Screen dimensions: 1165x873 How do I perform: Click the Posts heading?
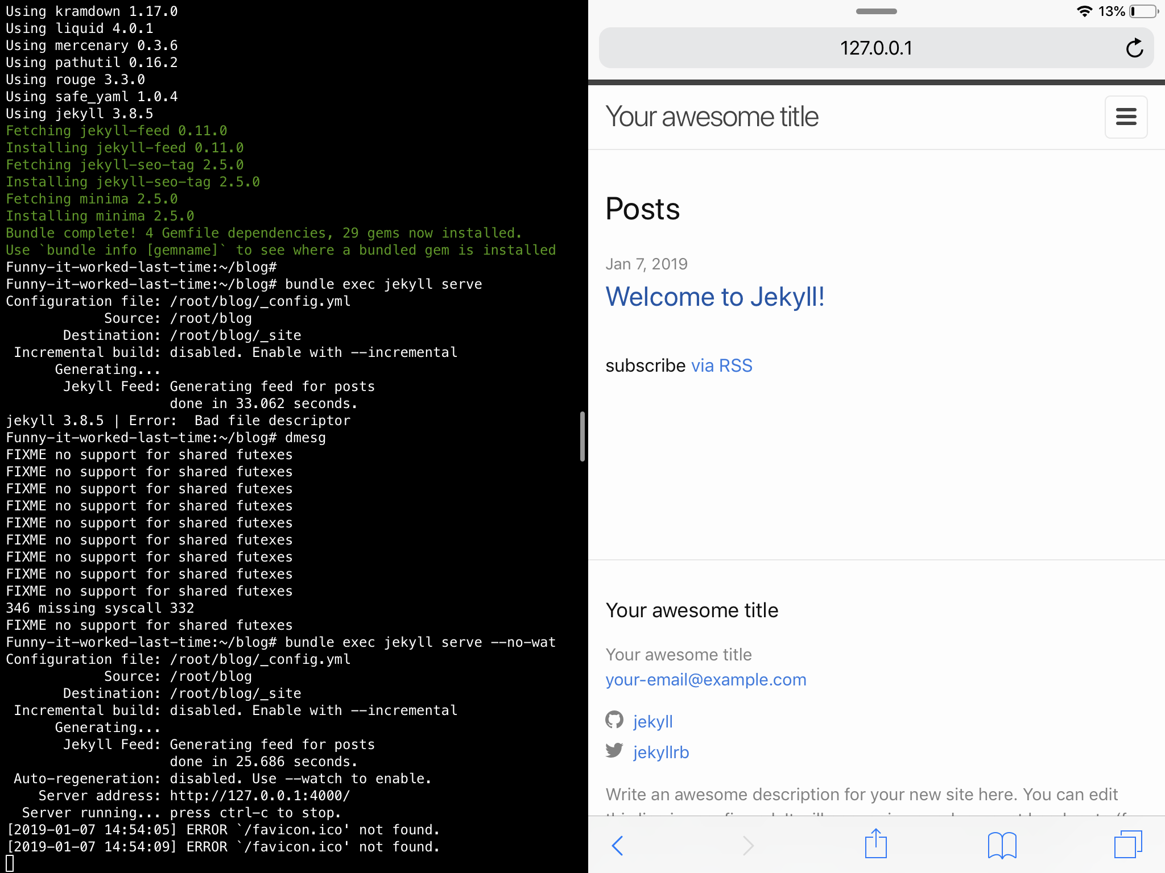click(x=643, y=209)
